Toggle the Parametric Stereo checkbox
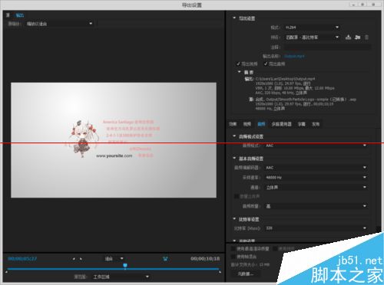384x285 pixels. click(237, 196)
